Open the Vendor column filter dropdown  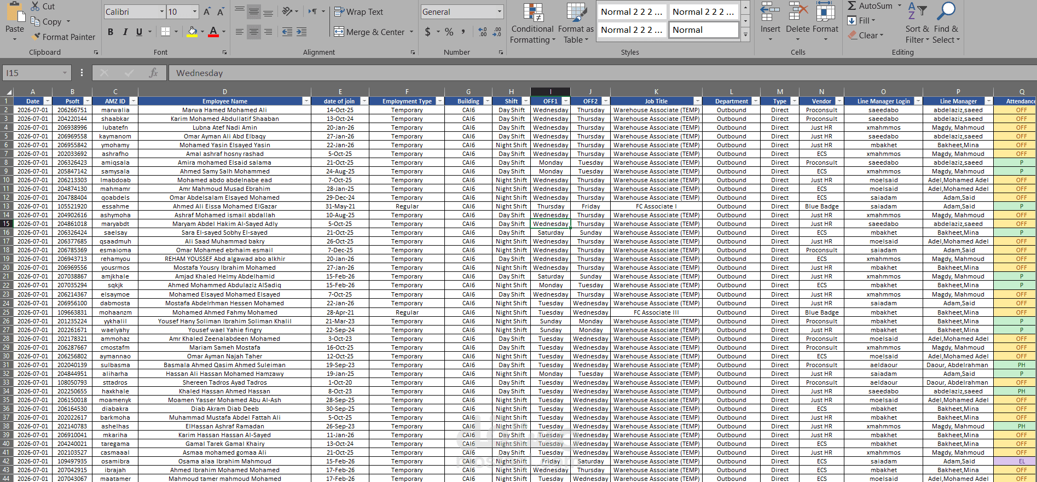(839, 101)
